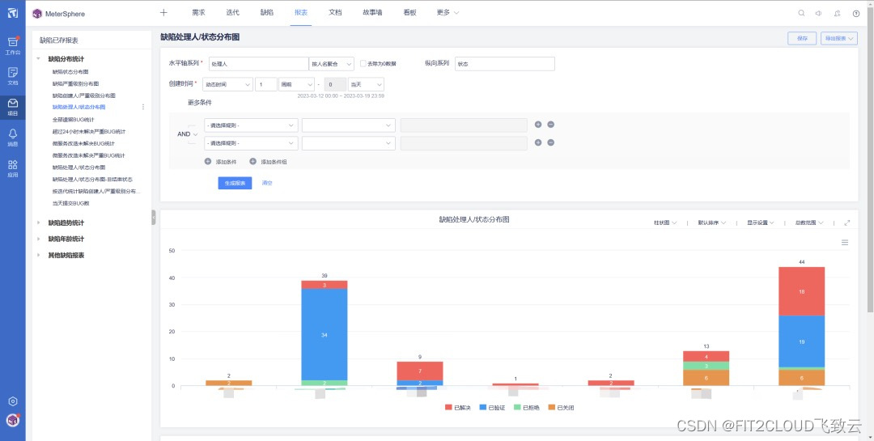Toggle the 去除为0数据 checkbox
Screen dimensions: 874x441
(363, 64)
